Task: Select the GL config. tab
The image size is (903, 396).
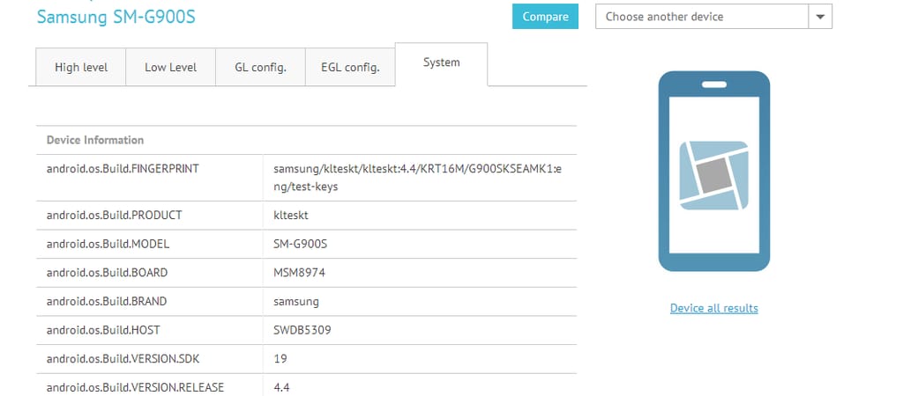Action: (260, 68)
